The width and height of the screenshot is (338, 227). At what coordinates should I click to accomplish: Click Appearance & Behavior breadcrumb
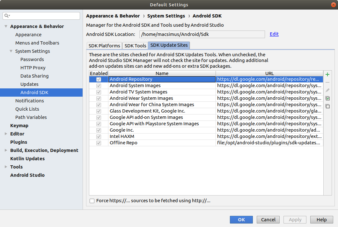113,16
